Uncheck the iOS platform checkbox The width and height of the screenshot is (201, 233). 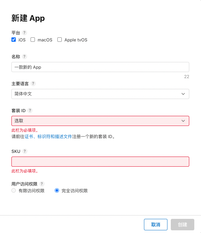click(14, 40)
